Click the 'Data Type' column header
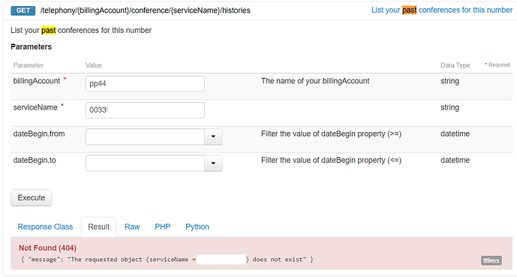The width and height of the screenshot is (517, 277). 455,65
